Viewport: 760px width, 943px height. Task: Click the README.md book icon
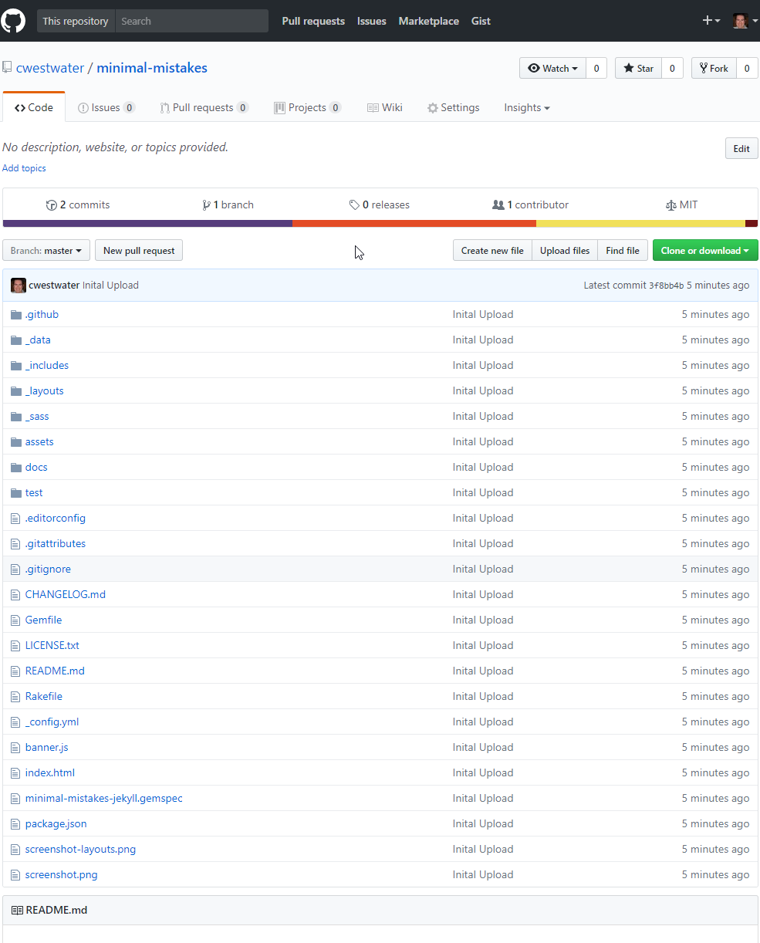(17, 911)
